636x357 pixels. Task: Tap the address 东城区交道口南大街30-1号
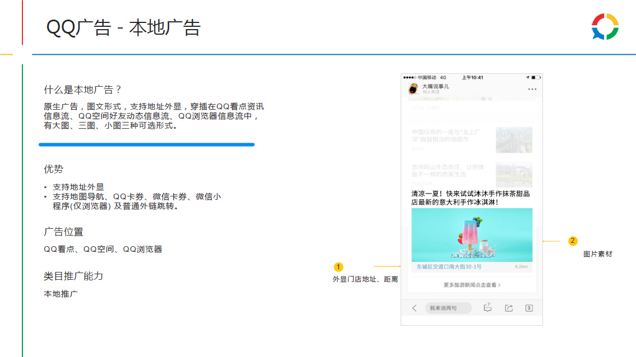pos(449,267)
